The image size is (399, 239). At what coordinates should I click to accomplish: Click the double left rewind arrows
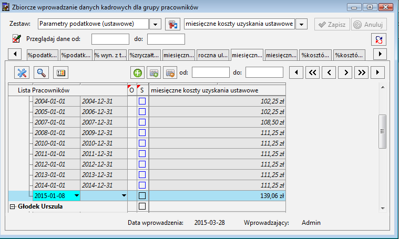(x=312, y=72)
